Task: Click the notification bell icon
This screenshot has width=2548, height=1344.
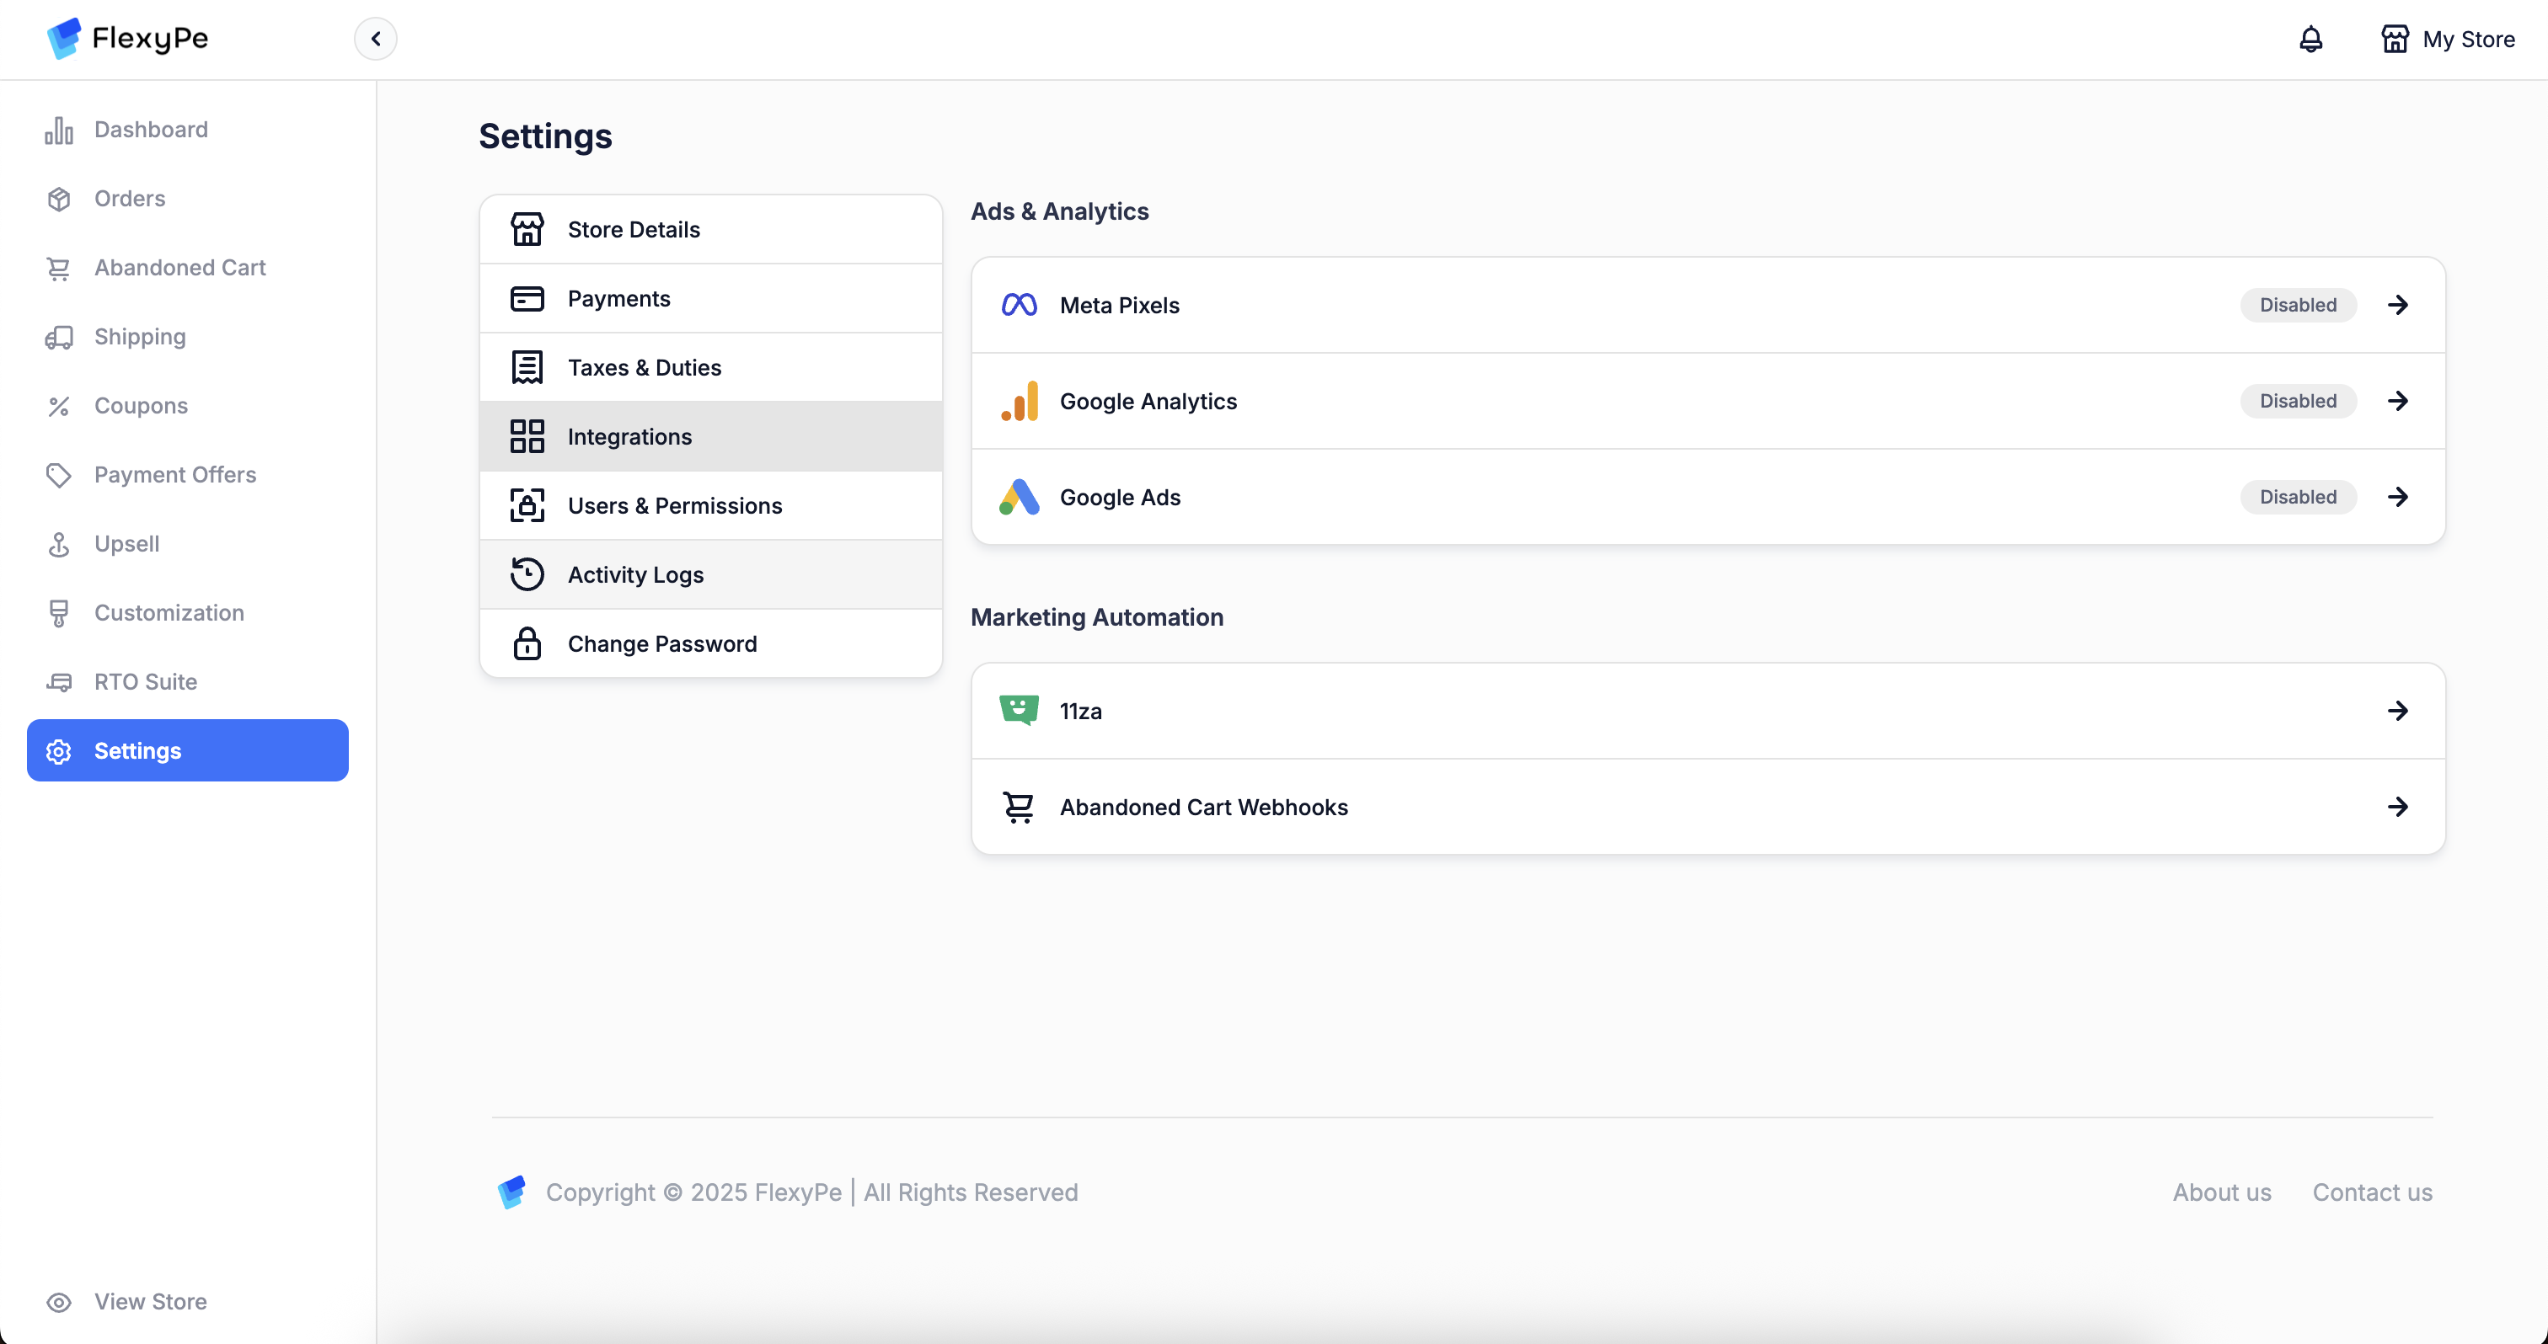Action: coord(2310,40)
